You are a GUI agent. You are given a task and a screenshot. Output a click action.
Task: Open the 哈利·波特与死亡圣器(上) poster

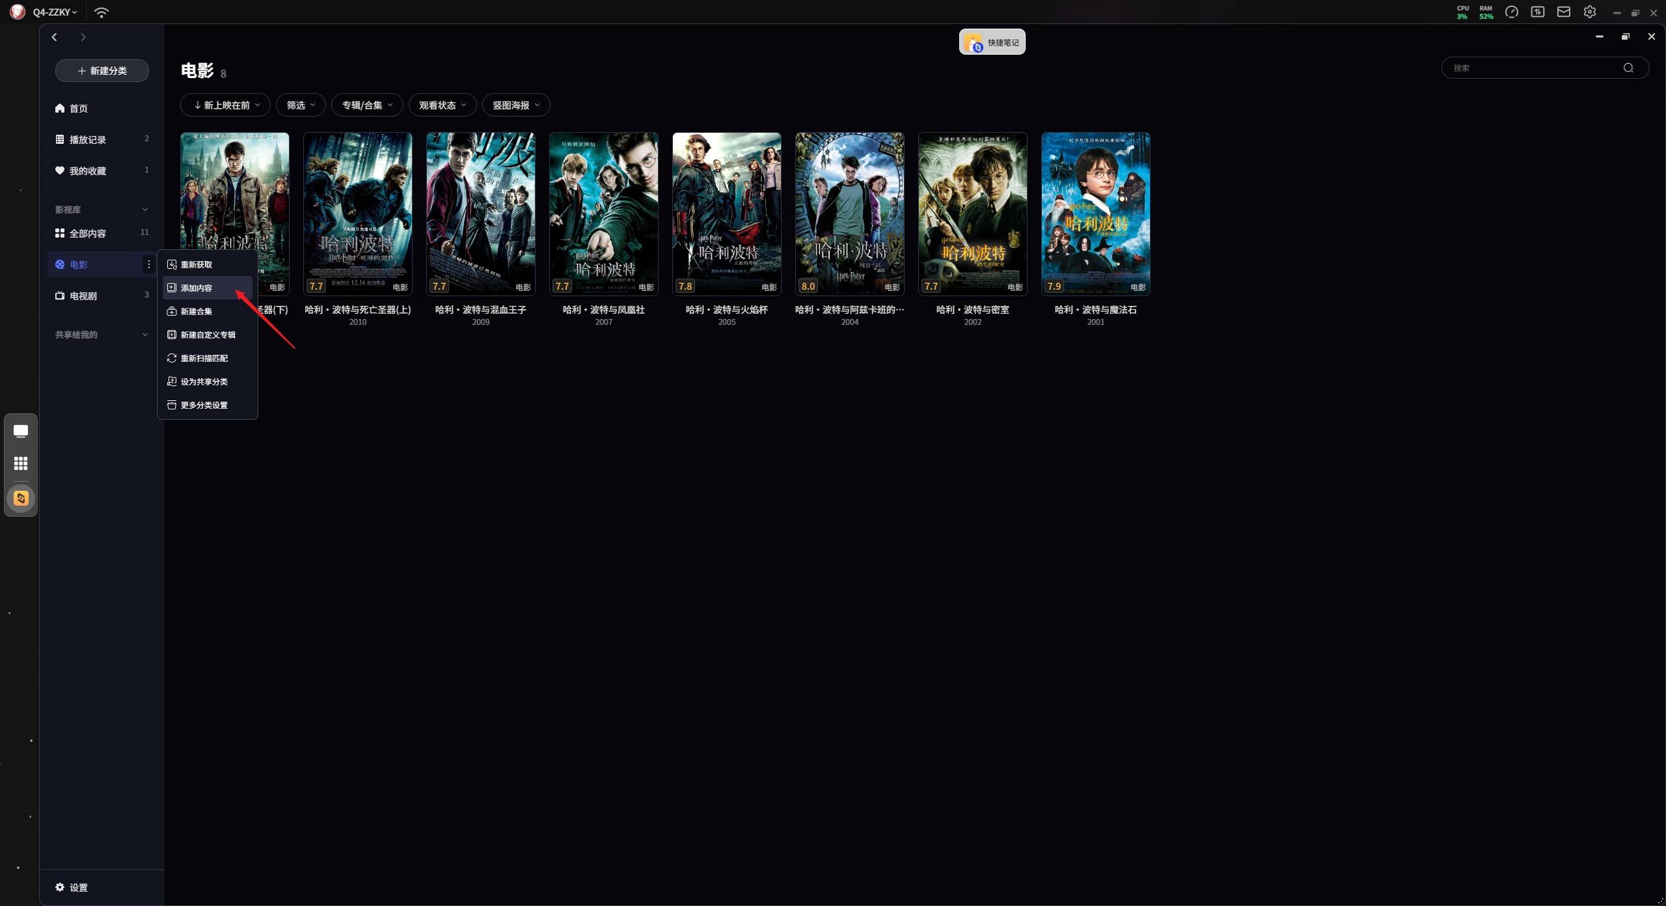[x=357, y=214]
